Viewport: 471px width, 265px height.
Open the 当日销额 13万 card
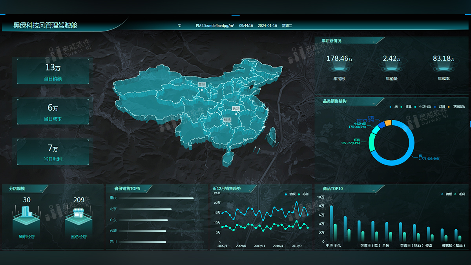click(x=53, y=71)
